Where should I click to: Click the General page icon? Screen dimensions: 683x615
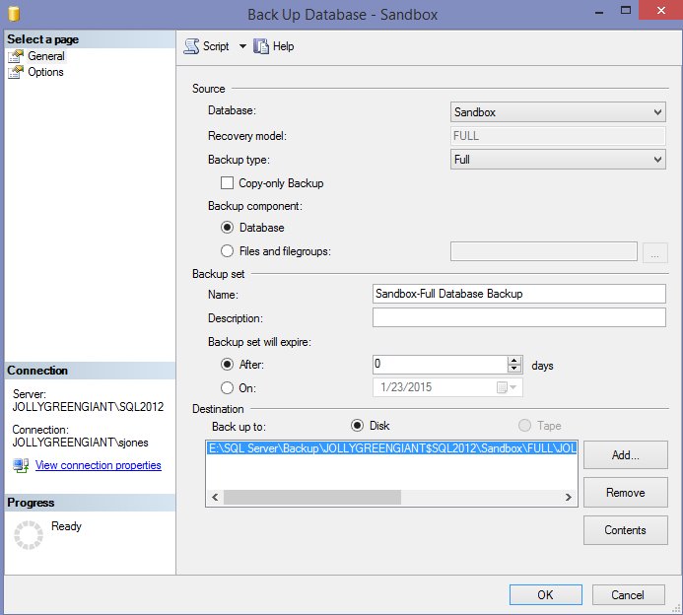(16, 56)
